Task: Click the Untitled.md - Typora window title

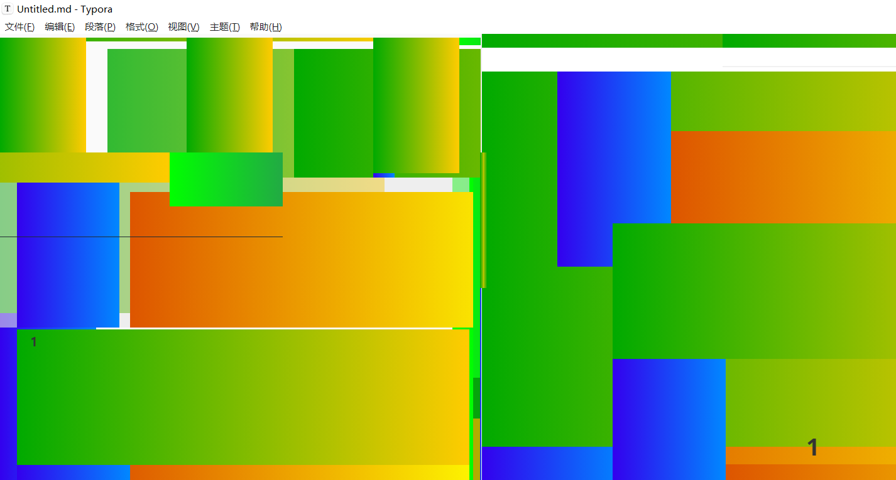Action: tap(65, 9)
